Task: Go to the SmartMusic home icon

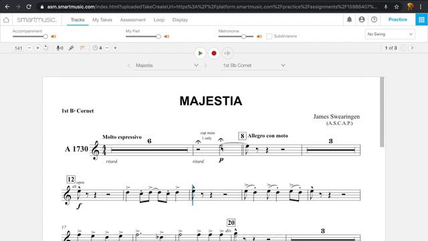Action: (6, 19)
